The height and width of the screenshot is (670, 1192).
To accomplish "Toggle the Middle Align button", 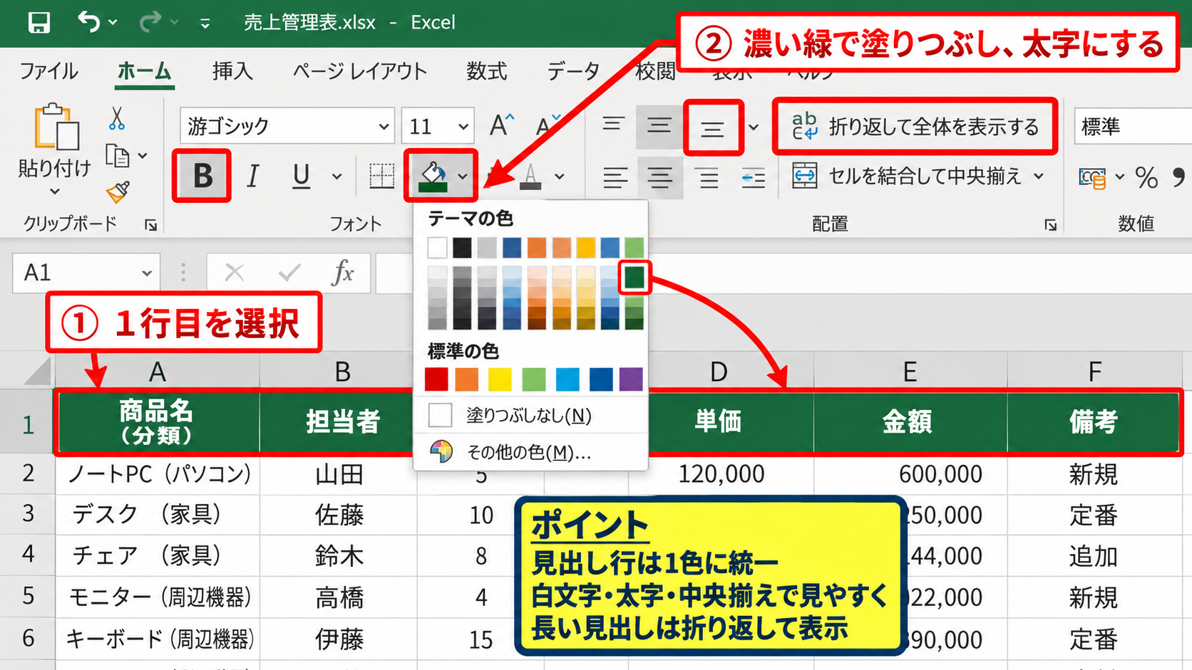I will 659,127.
